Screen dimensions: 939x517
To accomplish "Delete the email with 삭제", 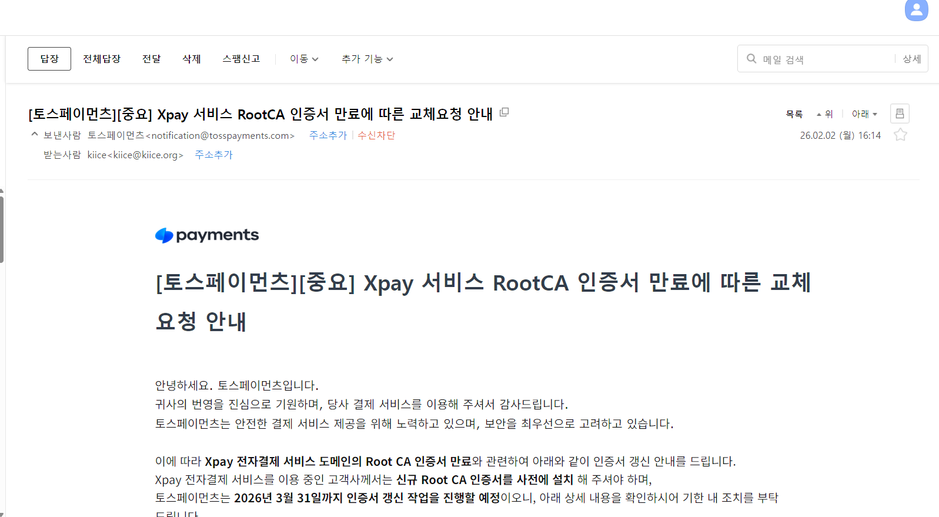I will click(x=192, y=59).
